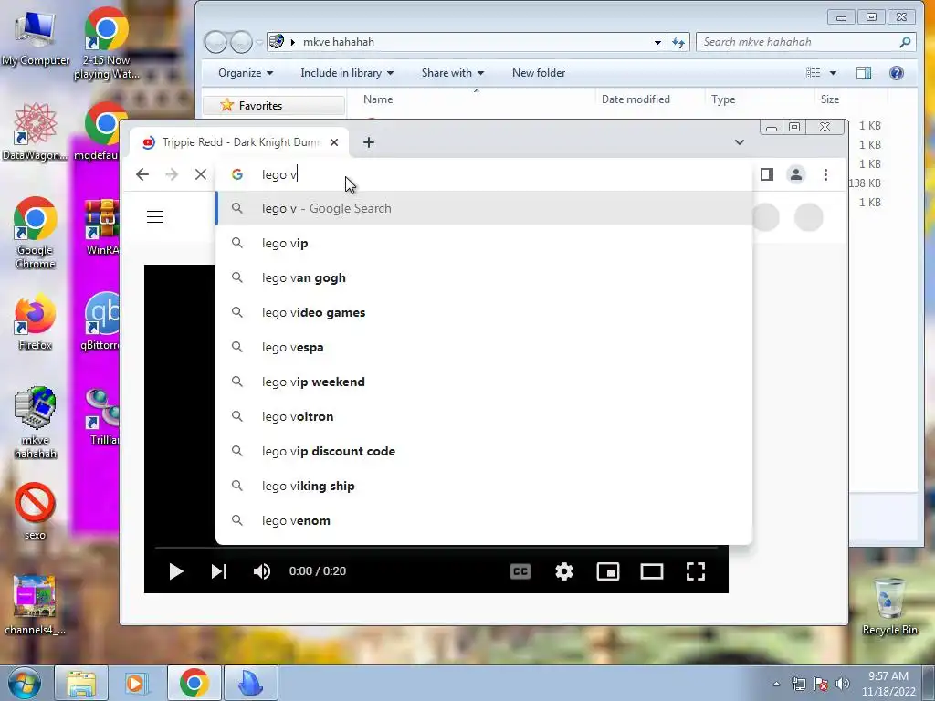Screen dimensions: 935x701
Task: Select the DataWagon desktop shortcut
Action: coord(36,131)
